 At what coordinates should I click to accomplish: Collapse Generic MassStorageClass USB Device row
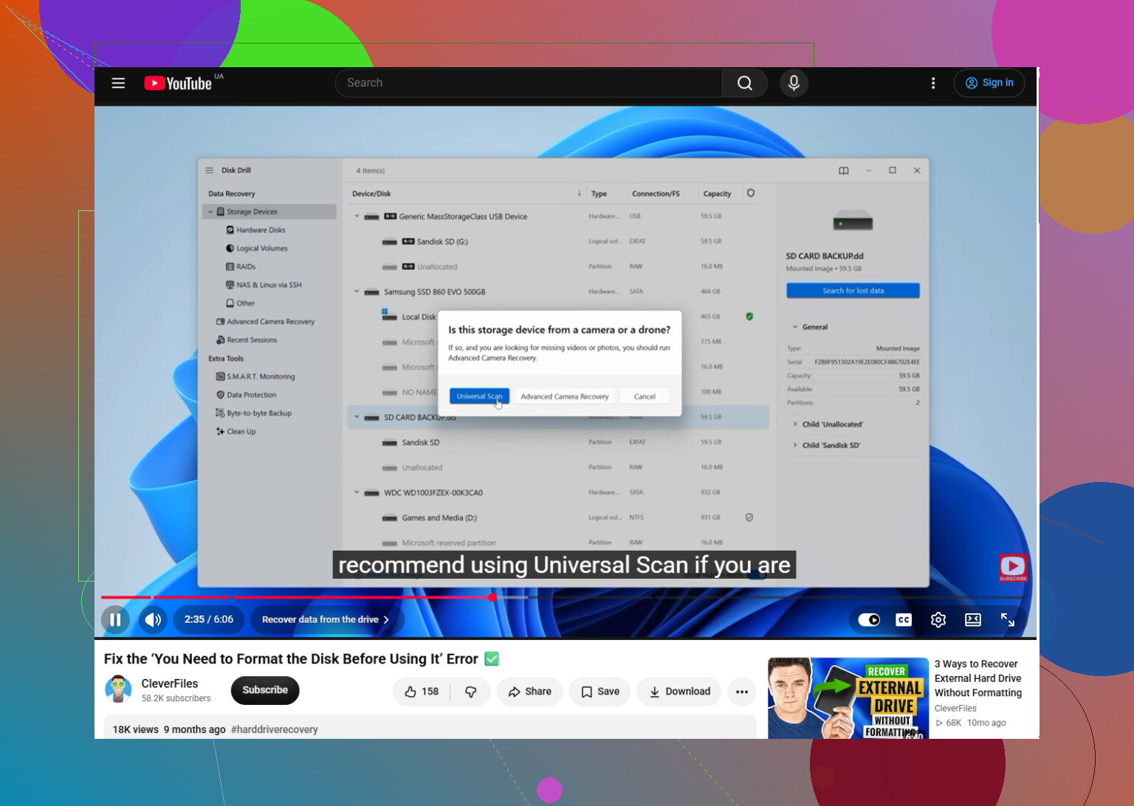pos(357,216)
